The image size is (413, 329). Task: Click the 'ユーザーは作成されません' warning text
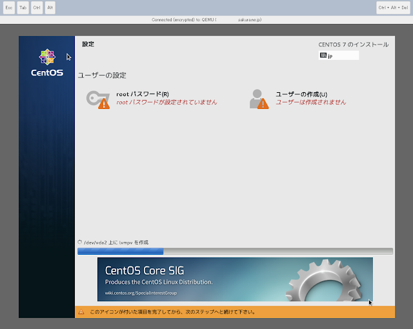[x=311, y=102]
